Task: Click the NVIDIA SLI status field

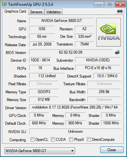Action: click(75, 131)
